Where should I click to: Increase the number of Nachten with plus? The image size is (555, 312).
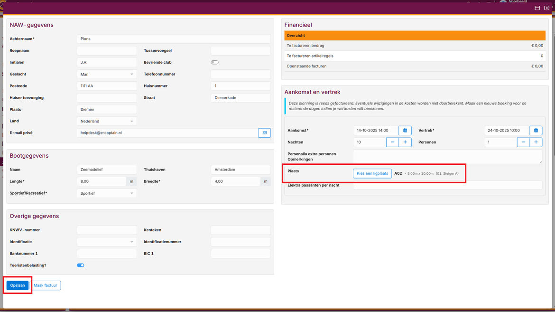click(x=405, y=142)
